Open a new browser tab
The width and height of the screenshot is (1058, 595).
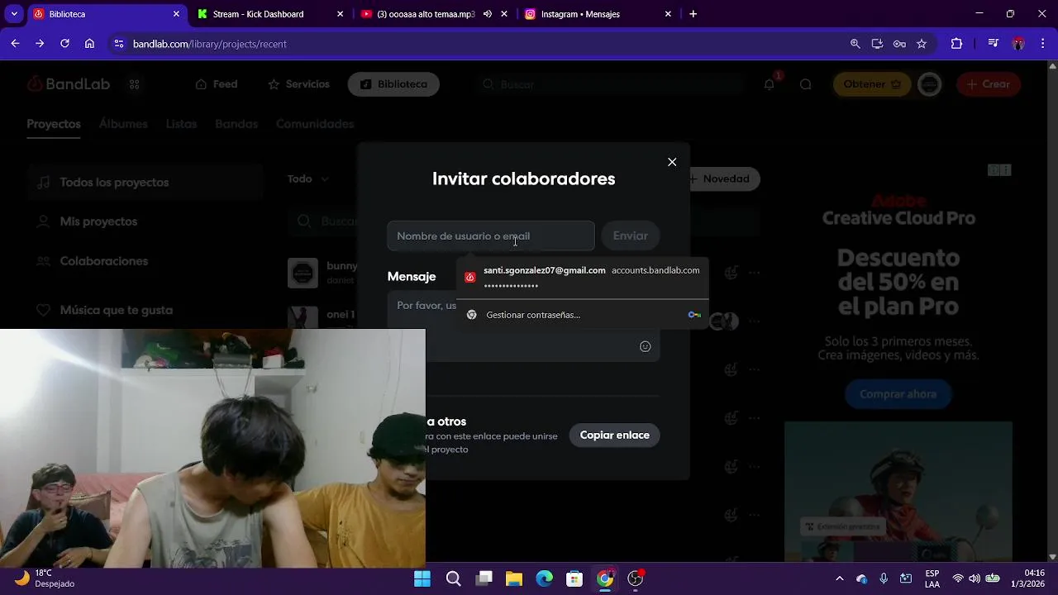pyautogui.click(x=693, y=14)
